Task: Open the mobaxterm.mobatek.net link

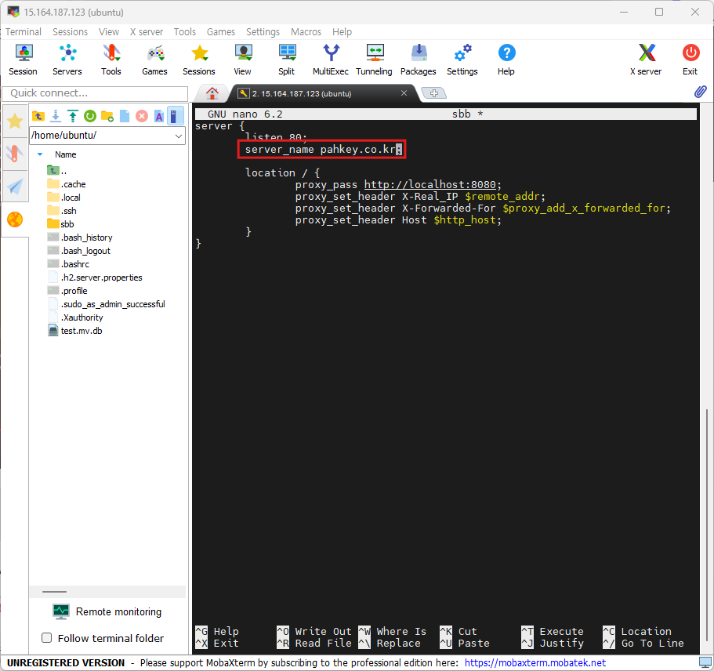Action: point(535,663)
